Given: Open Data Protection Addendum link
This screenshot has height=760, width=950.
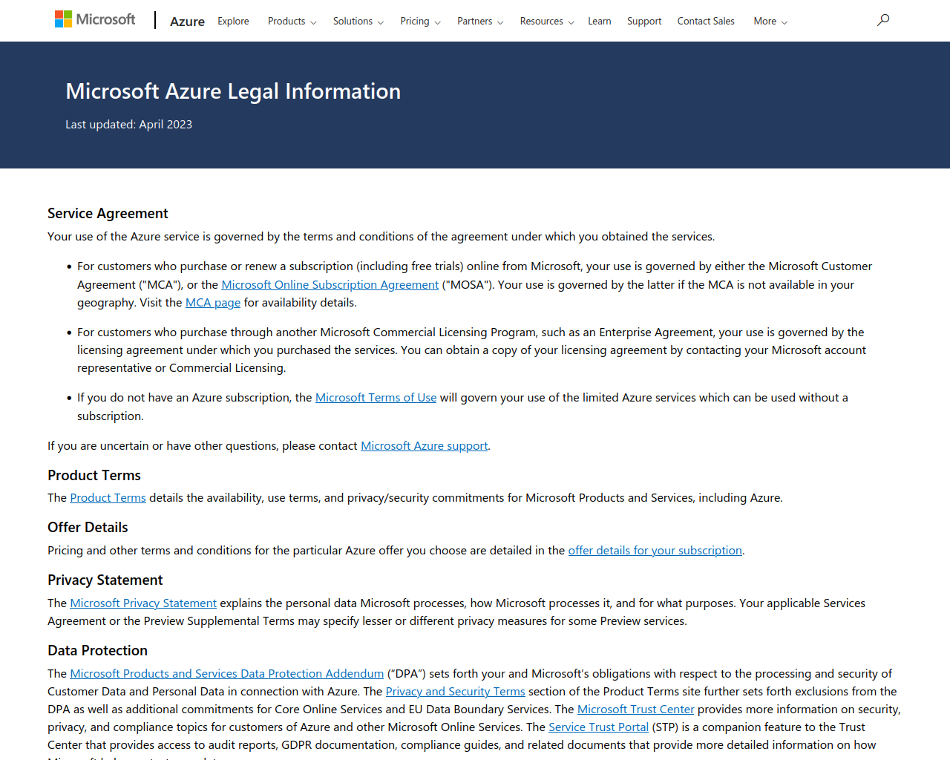Looking at the screenshot, I should 227,673.
